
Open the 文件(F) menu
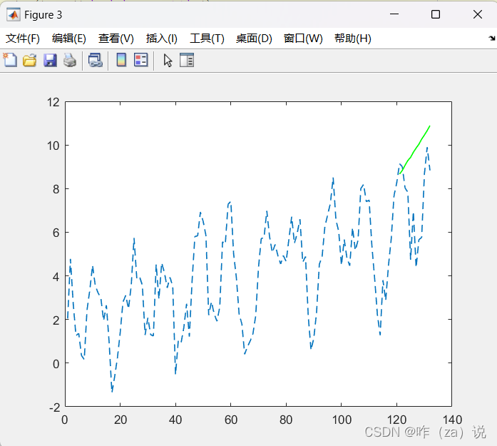pos(23,39)
